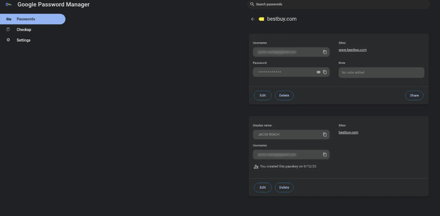This screenshot has width=440, height=216.
Task: Click the search magnifier icon
Action: pos(252,4)
